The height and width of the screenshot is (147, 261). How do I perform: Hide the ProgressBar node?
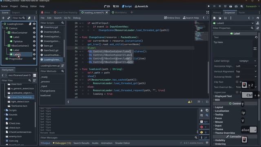34,59
